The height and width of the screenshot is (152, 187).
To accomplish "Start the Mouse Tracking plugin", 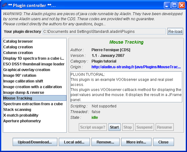I will click(x=114, y=127).
